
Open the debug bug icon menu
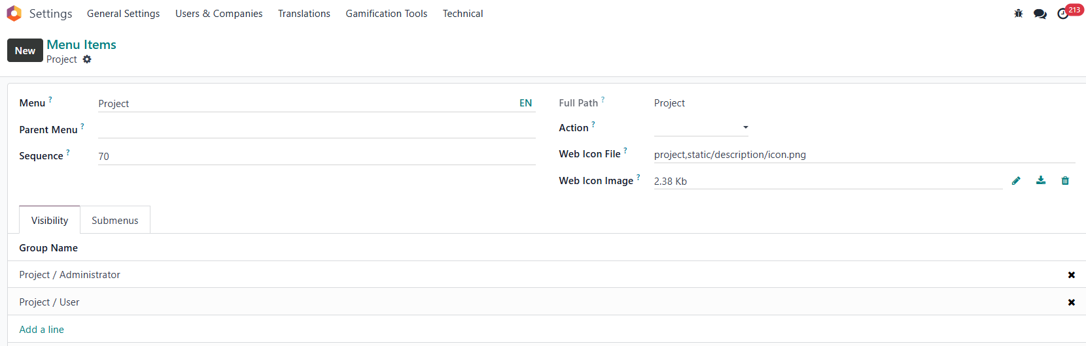(1019, 14)
